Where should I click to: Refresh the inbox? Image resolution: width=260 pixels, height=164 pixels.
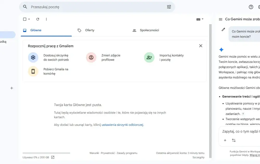pyautogui.click(x=38, y=19)
